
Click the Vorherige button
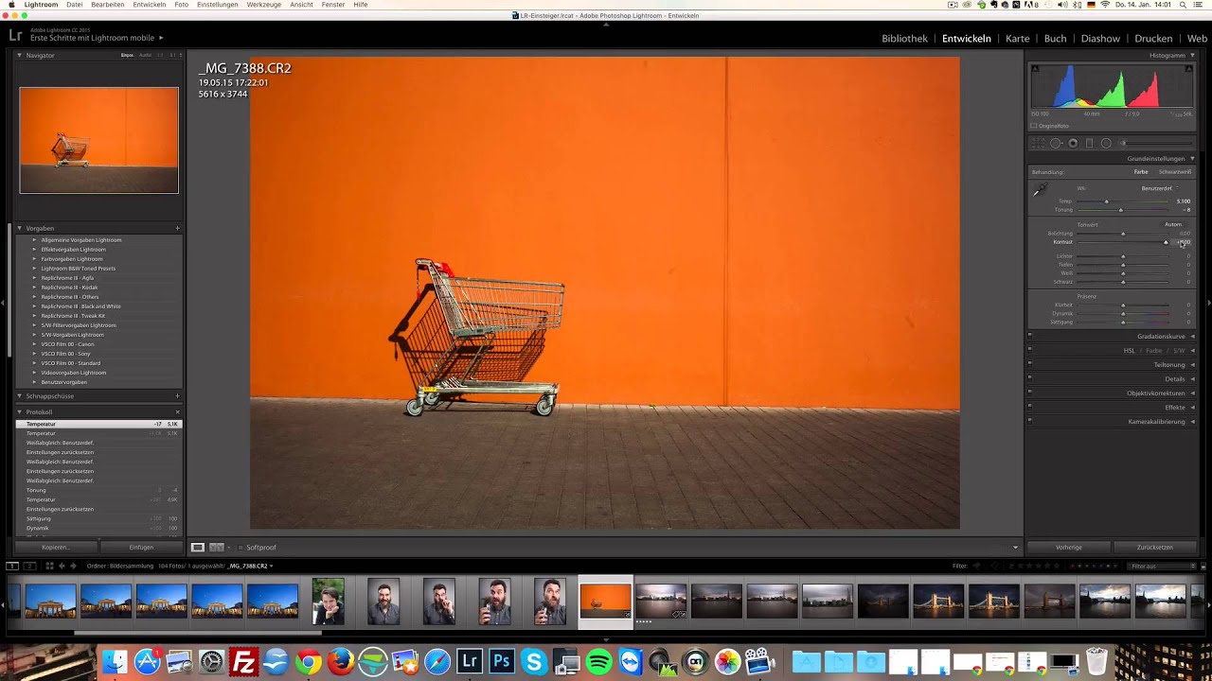pyautogui.click(x=1069, y=548)
